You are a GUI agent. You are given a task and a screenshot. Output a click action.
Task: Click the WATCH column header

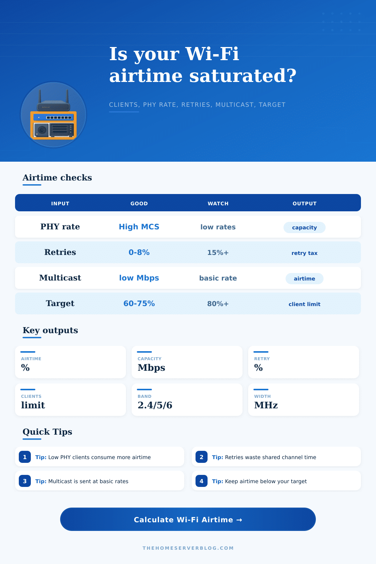[x=218, y=203]
